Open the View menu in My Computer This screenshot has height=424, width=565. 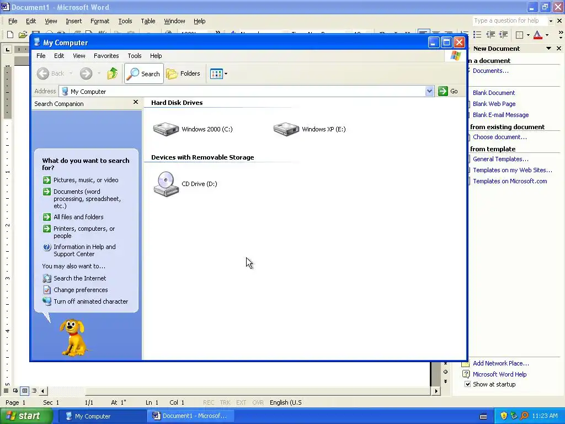79,56
